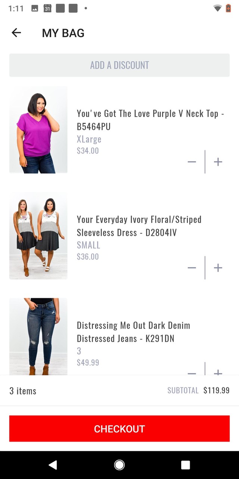Select the Your Everyday Ivory Dress title
Image resolution: width=239 pixels, height=479 pixels.
pyautogui.click(x=139, y=226)
